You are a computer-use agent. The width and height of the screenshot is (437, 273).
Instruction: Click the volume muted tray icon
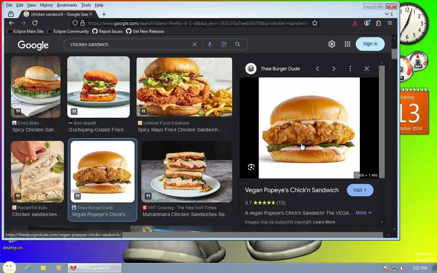click(403, 268)
